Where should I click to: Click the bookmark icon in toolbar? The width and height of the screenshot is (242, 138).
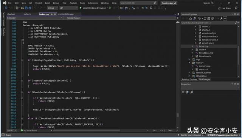coord(151,8)
